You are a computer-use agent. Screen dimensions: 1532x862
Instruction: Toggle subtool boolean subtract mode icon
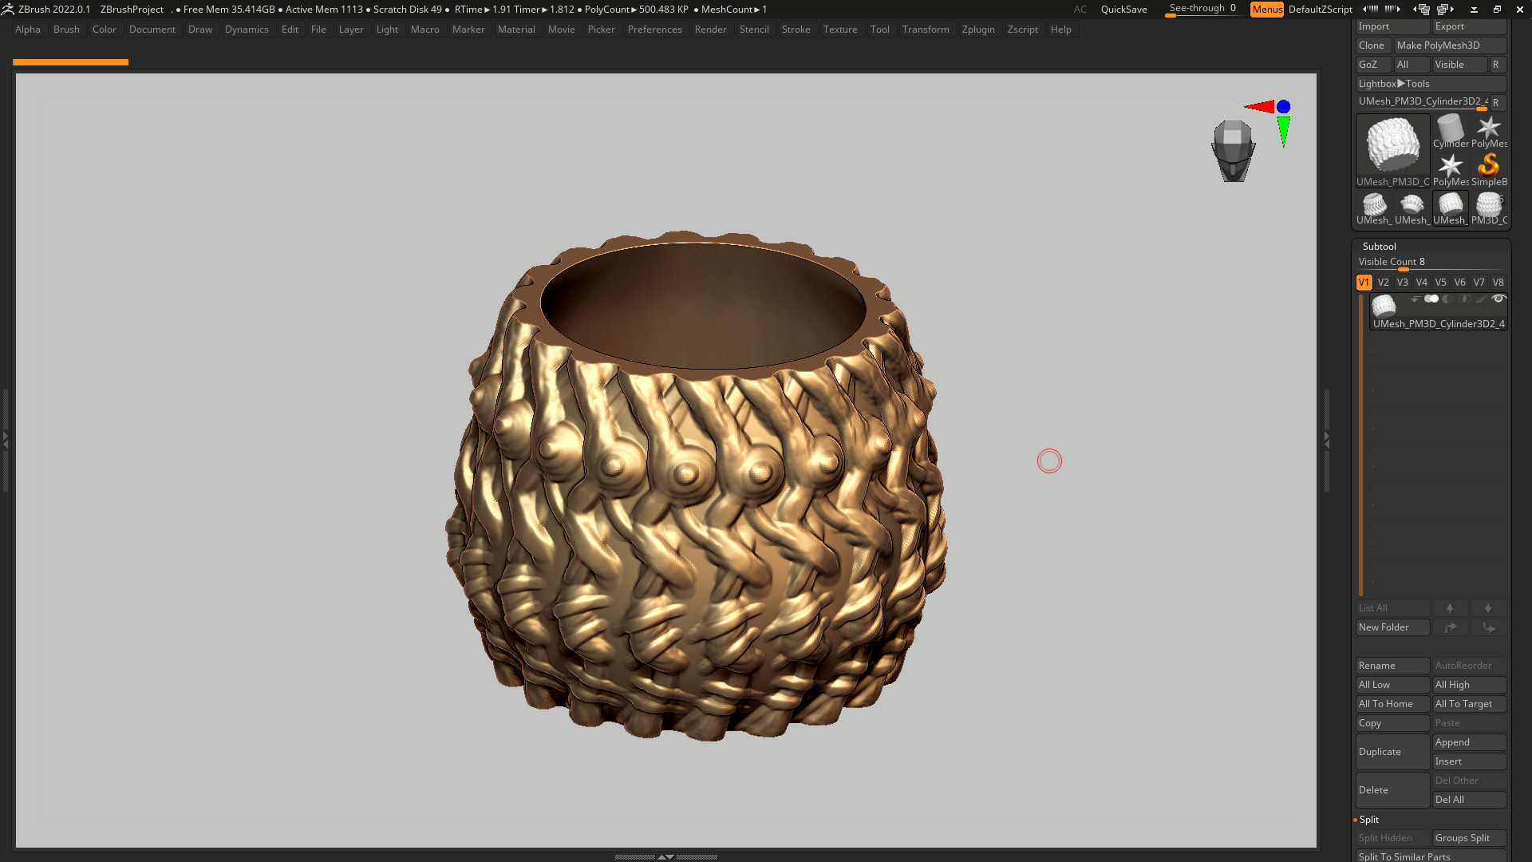pyautogui.click(x=1447, y=299)
